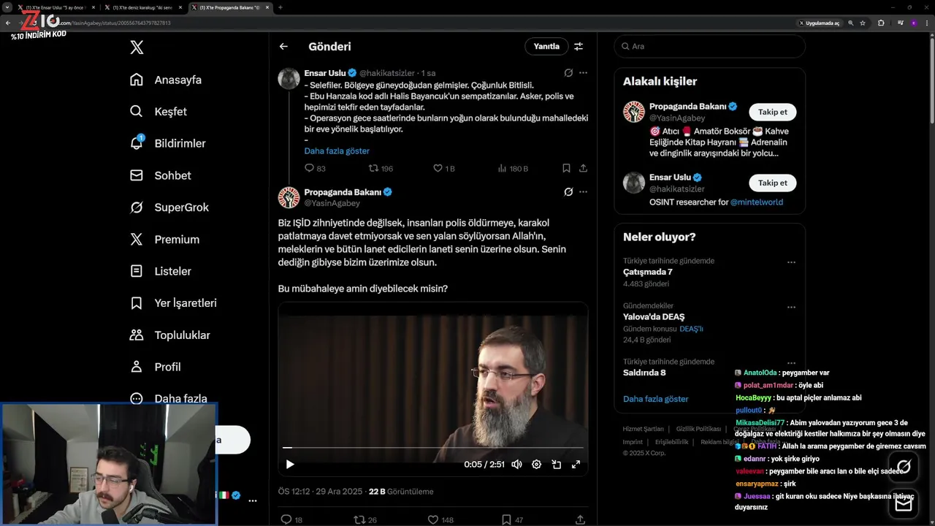Play the video in the post
The width and height of the screenshot is (935, 526).
coord(290,464)
